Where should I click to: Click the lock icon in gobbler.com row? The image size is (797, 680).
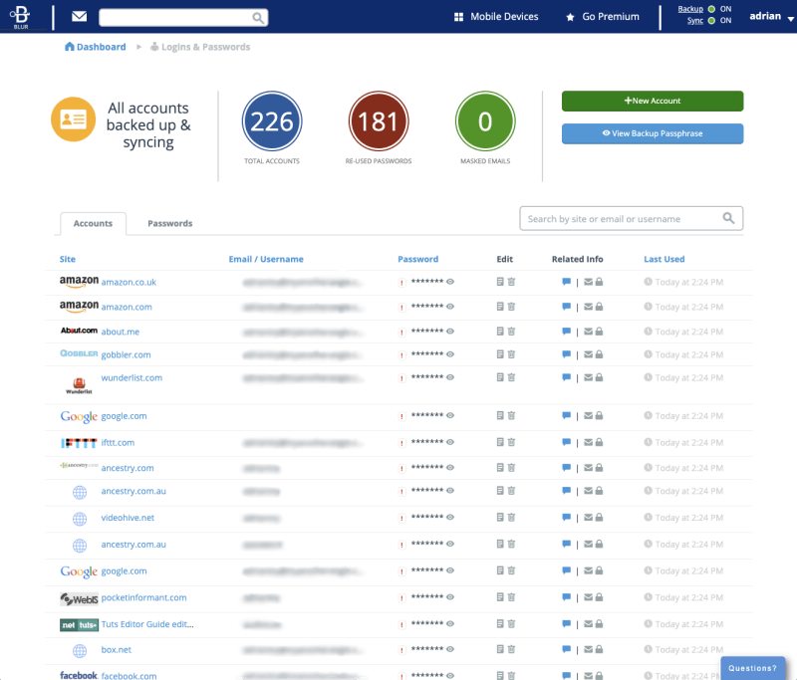pyautogui.click(x=600, y=354)
